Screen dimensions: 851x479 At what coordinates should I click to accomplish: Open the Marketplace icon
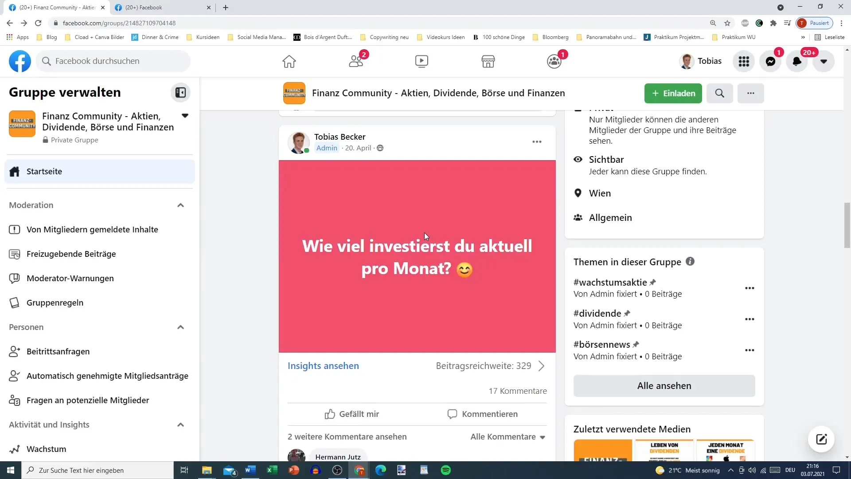(488, 61)
